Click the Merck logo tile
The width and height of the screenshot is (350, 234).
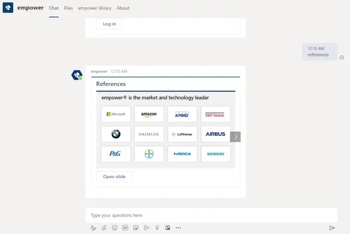(182, 154)
